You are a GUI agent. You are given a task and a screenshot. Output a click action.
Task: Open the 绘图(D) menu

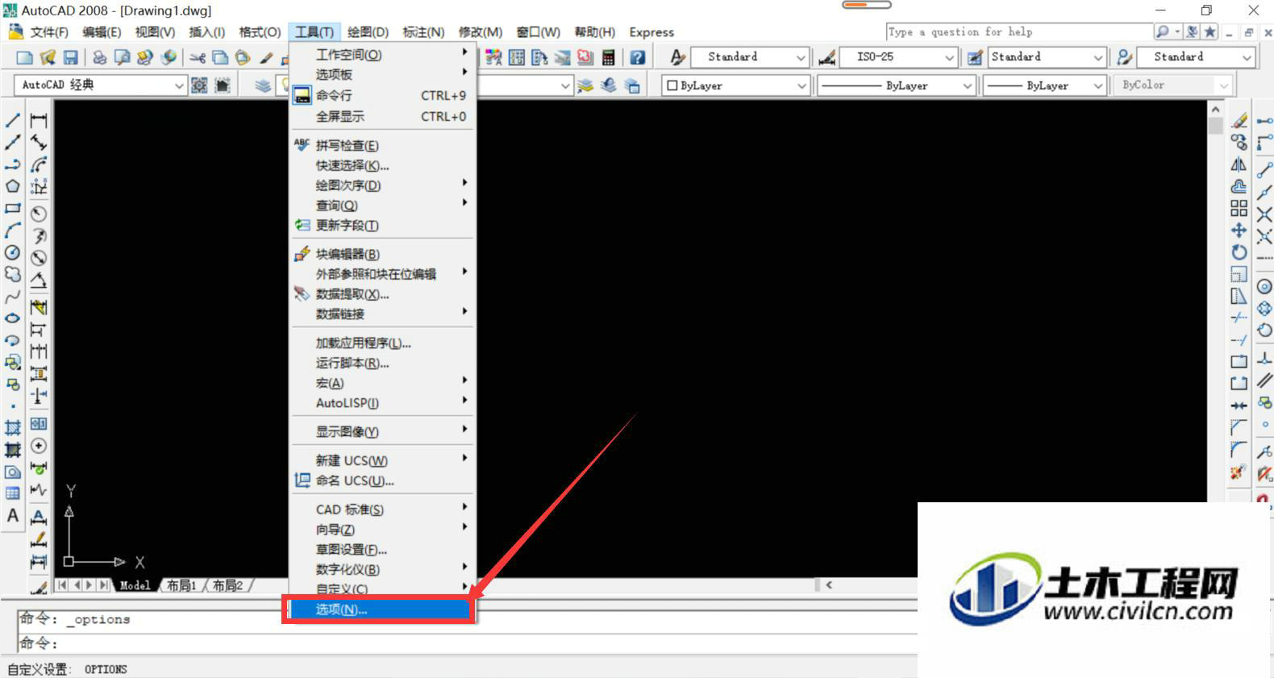click(x=368, y=32)
